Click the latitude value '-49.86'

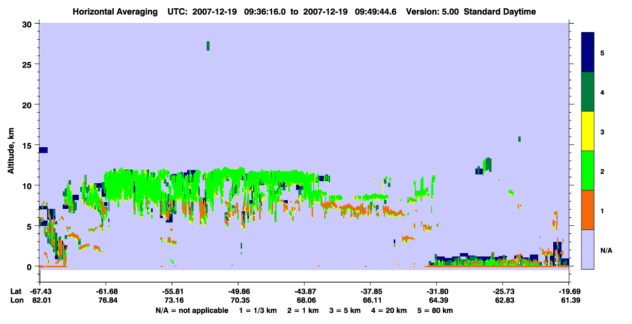pos(238,291)
